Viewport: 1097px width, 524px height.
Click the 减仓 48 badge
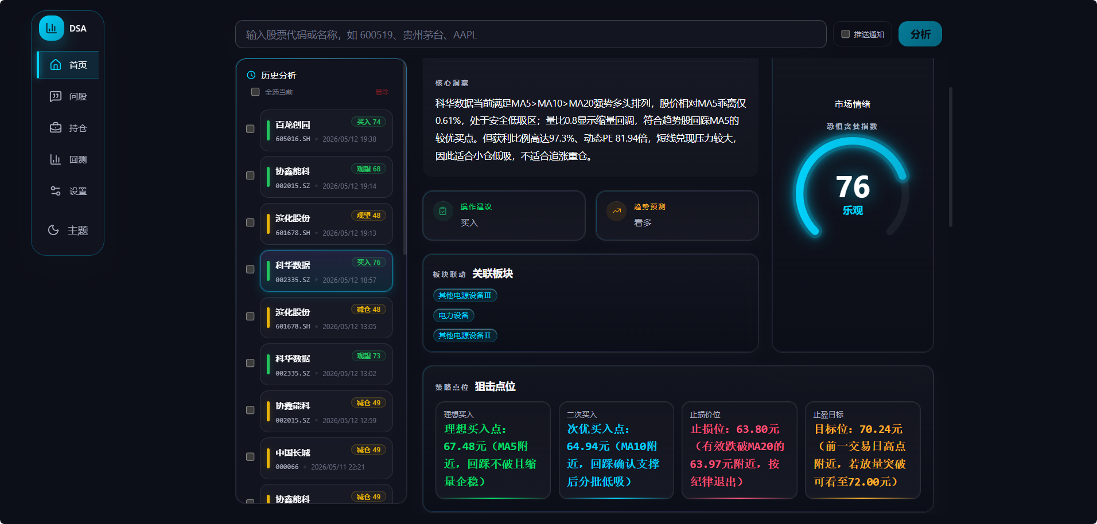(x=368, y=309)
